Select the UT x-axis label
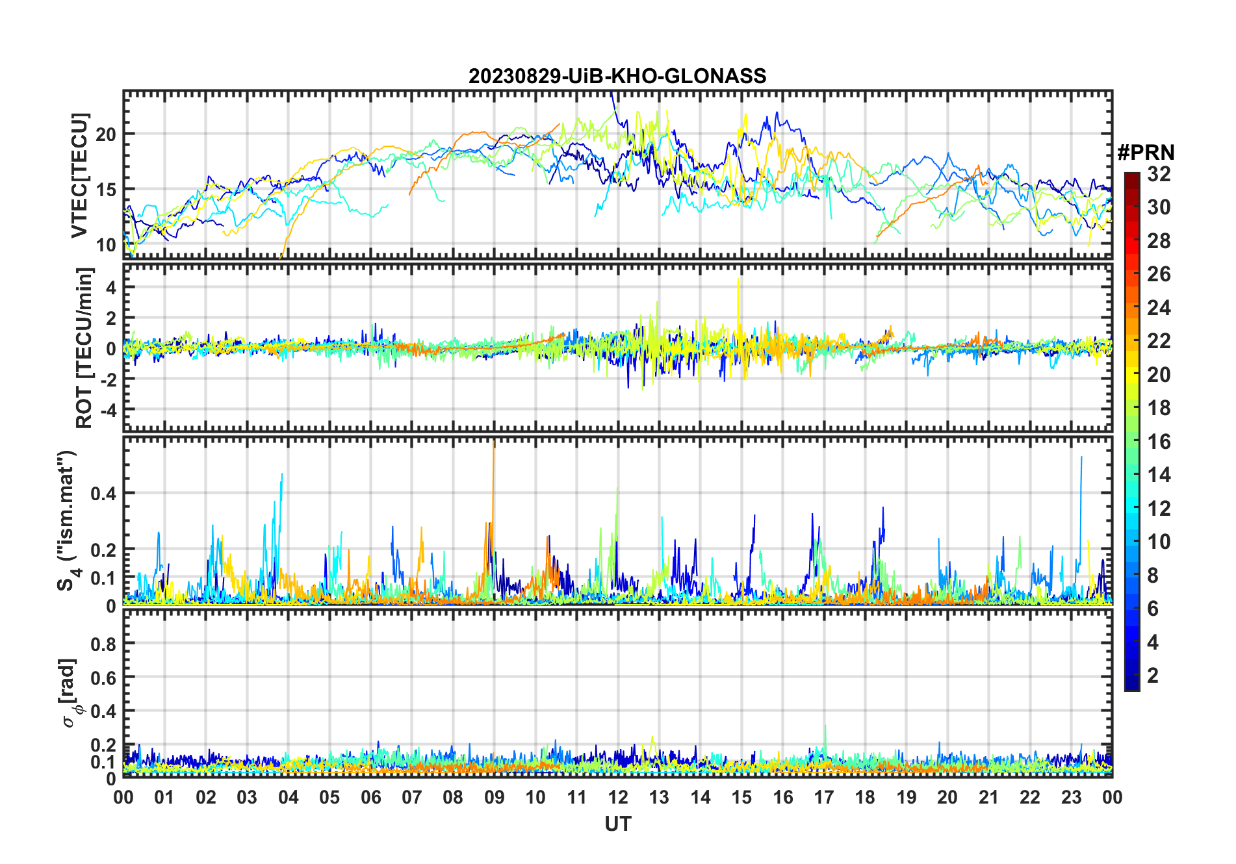Screen dimensions: 1236x864 coord(617,824)
